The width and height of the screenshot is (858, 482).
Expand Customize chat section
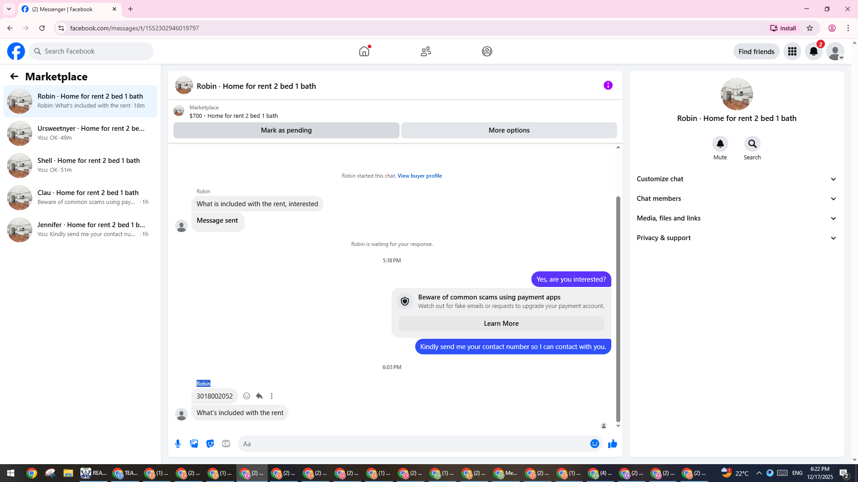pyautogui.click(x=736, y=179)
